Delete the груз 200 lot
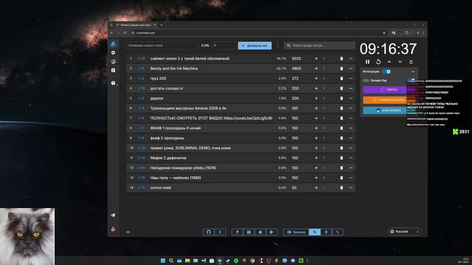 pyautogui.click(x=341, y=78)
